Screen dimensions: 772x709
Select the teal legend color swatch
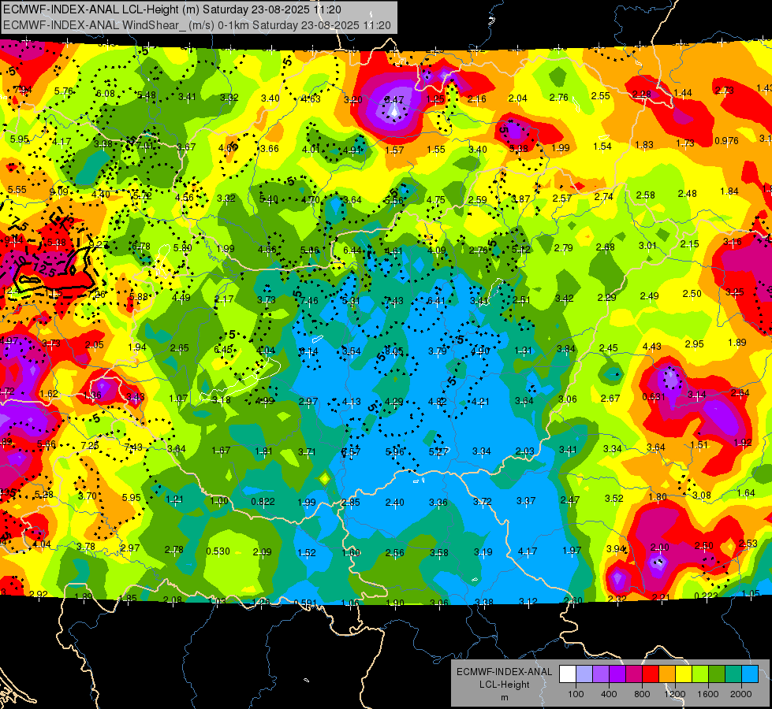(x=733, y=674)
